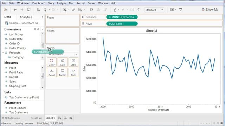Image resolution: width=225 pixels, height=126 pixels.
Task: Open the Analysis menu
Action: click(x=62, y=3)
